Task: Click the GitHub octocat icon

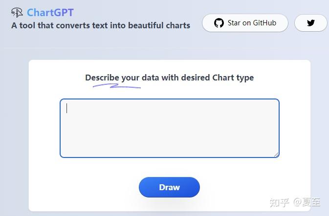Action: click(x=219, y=23)
